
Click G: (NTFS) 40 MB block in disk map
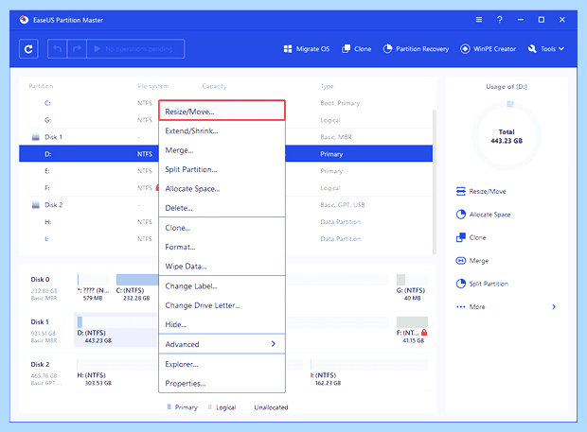click(x=412, y=287)
